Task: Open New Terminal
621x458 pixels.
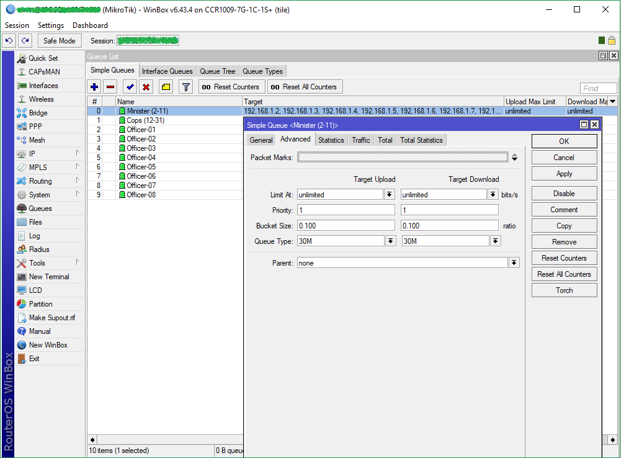Action: point(49,277)
